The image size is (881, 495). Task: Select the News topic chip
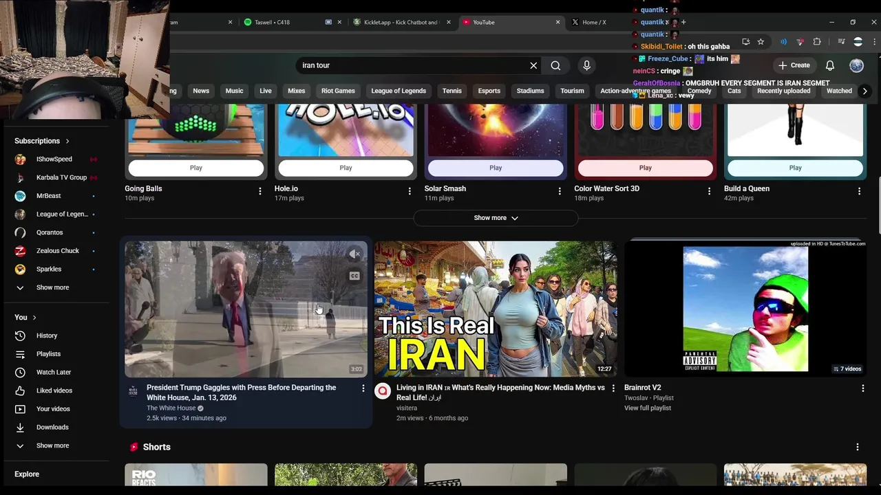tap(201, 91)
